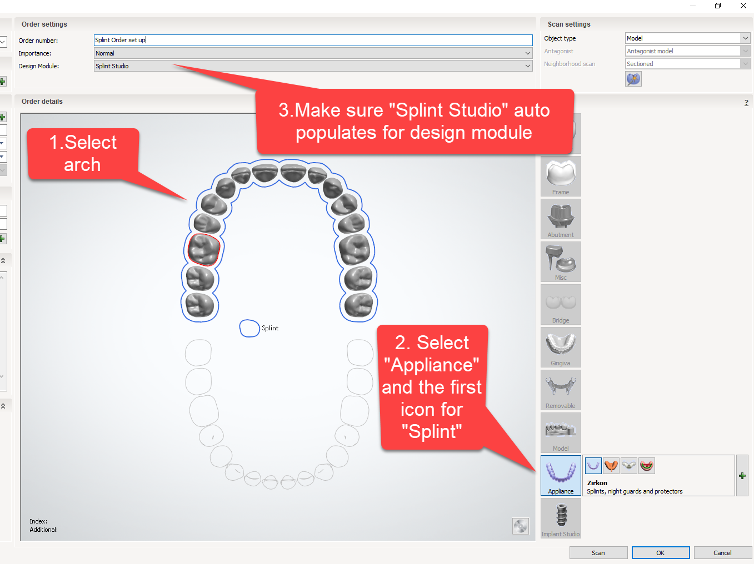Choose the Misc indication icon
Image resolution: width=754 pixels, height=564 pixels.
pos(560,261)
